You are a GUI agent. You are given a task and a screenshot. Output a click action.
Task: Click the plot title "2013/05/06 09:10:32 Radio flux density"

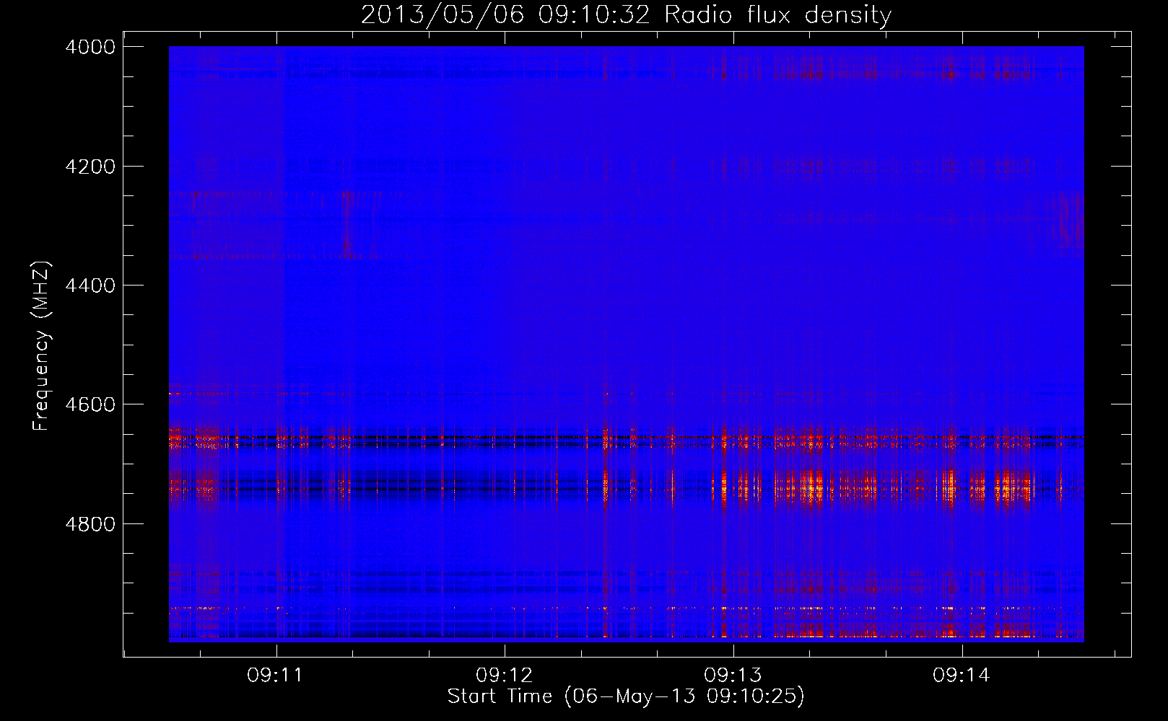(626, 15)
